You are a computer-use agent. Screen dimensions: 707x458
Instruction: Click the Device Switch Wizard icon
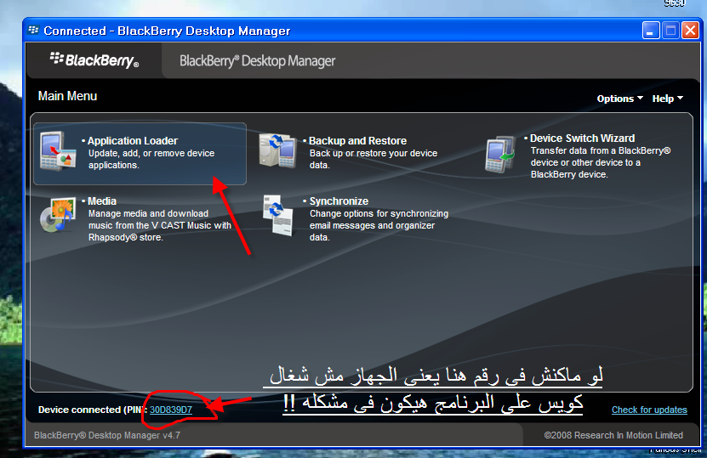499,154
